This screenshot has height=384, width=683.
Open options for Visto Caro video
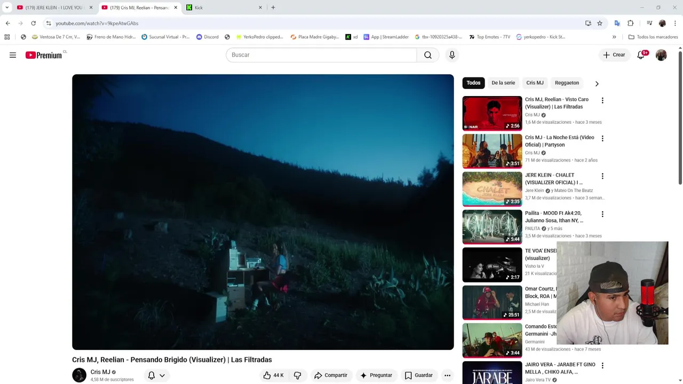pyautogui.click(x=602, y=100)
